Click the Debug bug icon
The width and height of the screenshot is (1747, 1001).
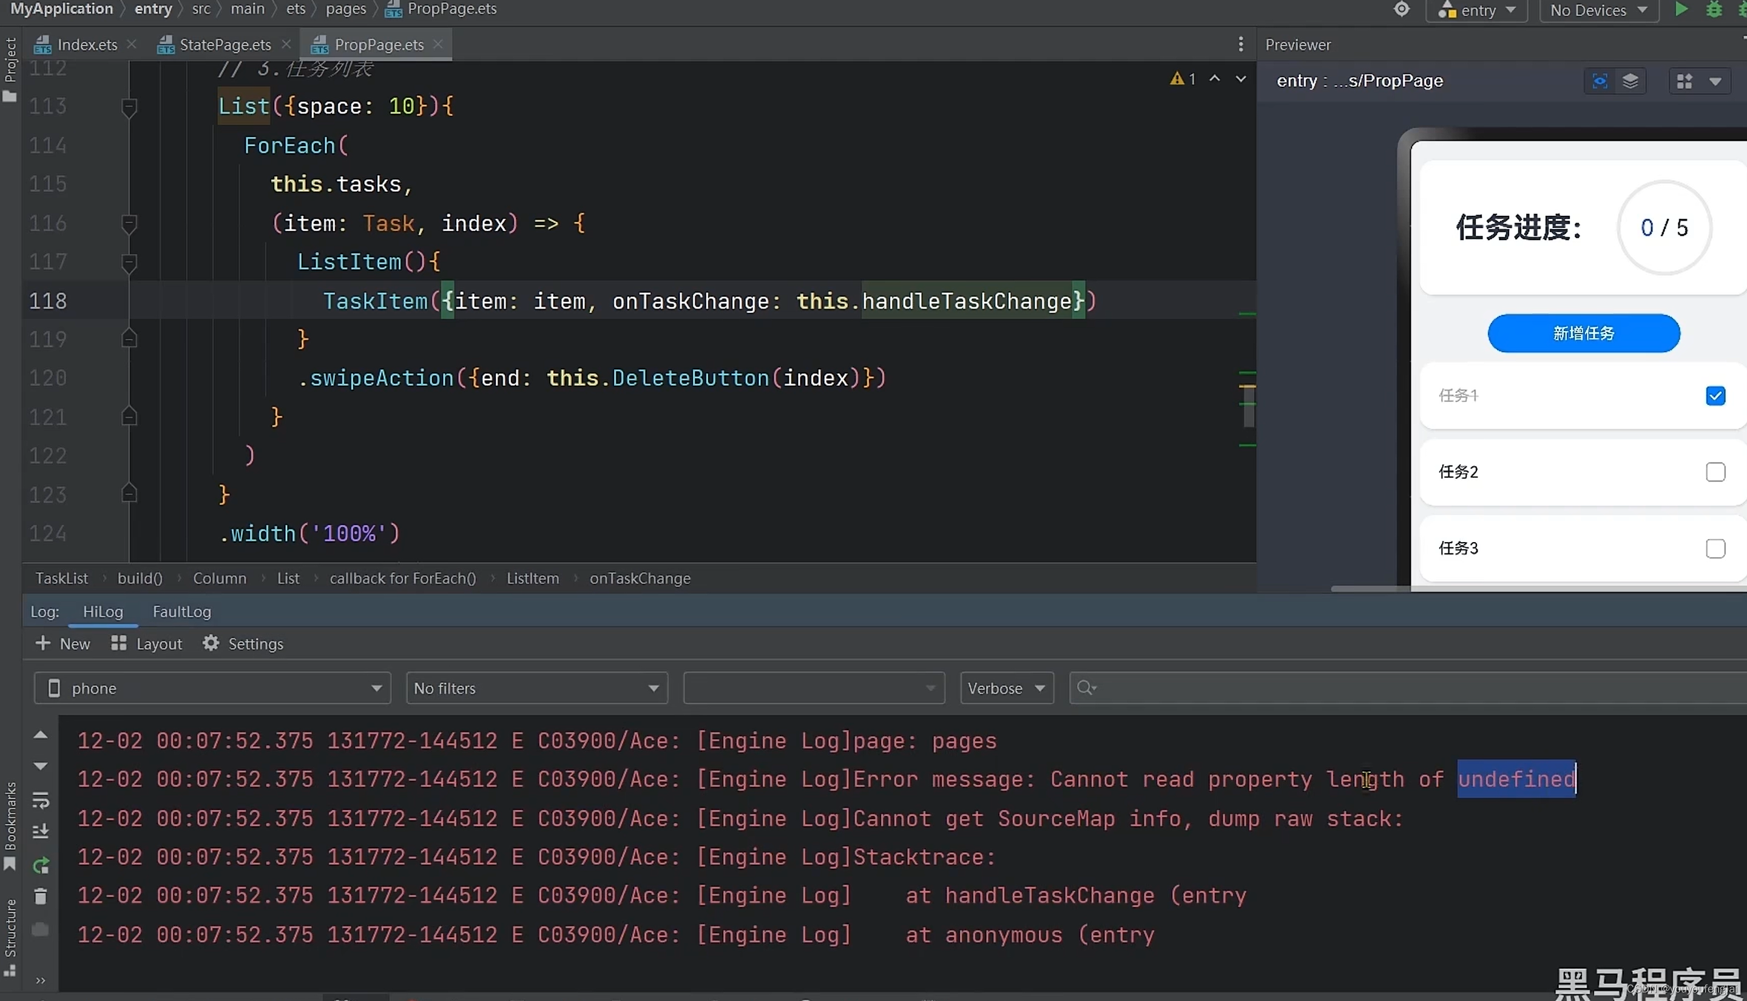[1714, 10]
